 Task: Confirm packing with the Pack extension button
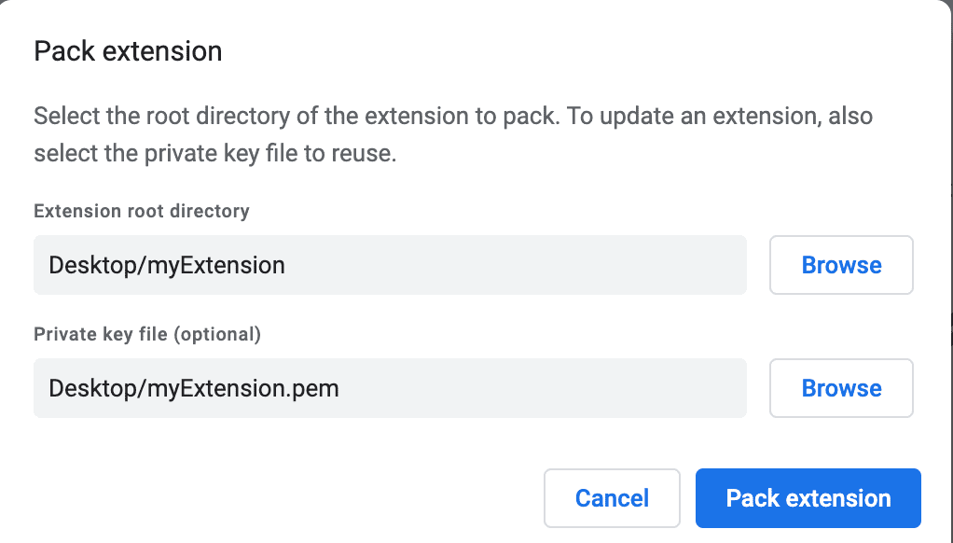pyautogui.click(x=807, y=497)
